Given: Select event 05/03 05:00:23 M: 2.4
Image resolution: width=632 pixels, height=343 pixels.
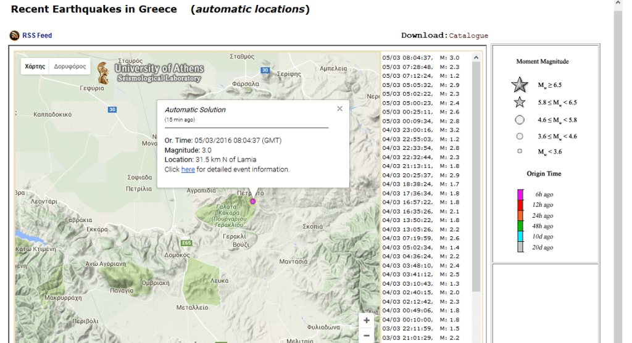Looking at the screenshot, I should [421, 103].
